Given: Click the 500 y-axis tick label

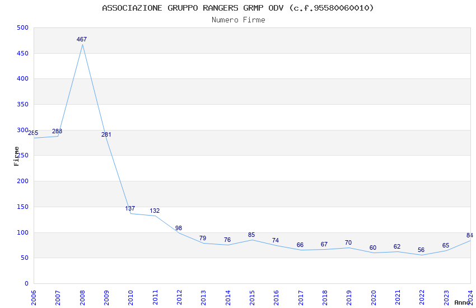Looking at the screenshot, I should 23,27.
